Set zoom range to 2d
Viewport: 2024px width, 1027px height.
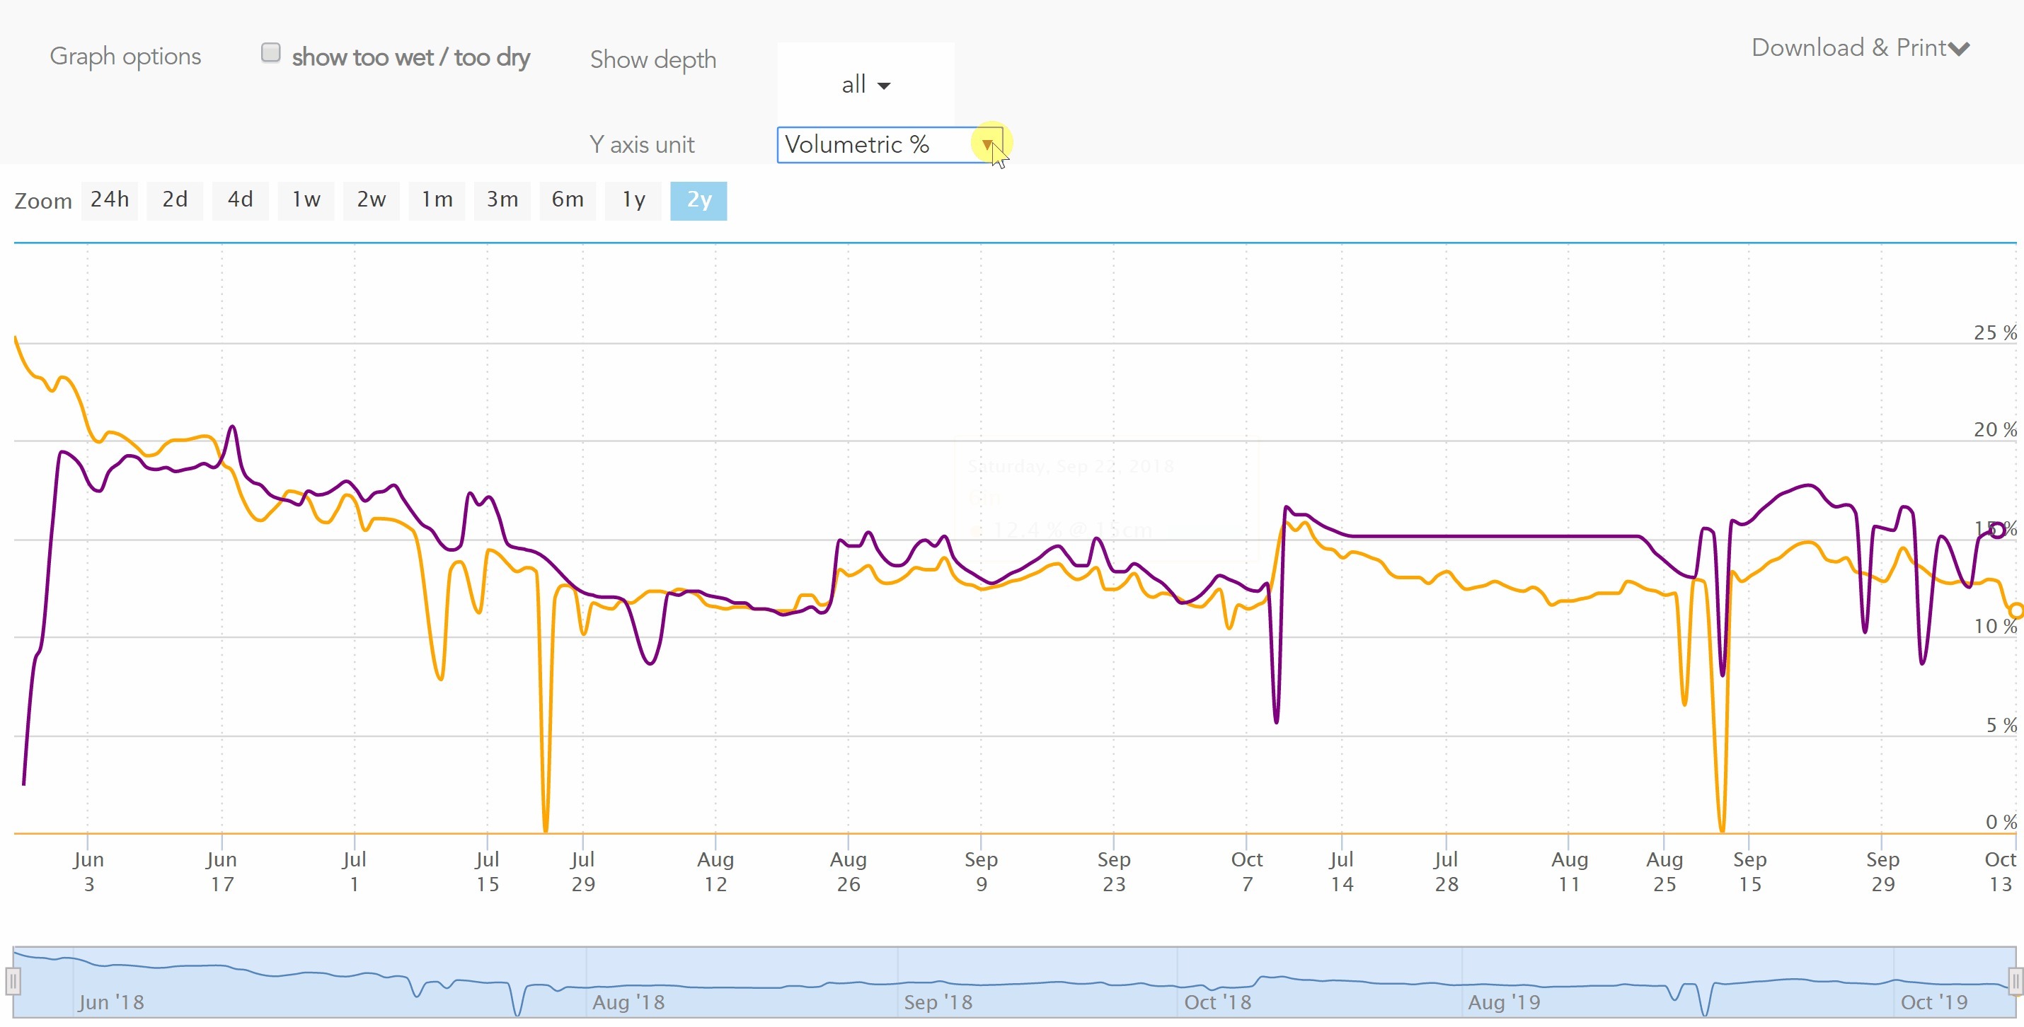point(174,200)
